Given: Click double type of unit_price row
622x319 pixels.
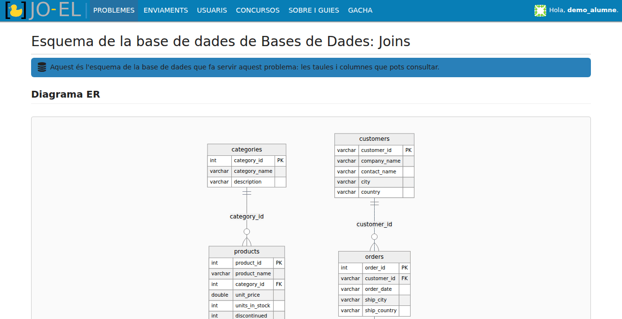Looking at the screenshot, I should click(221, 295).
